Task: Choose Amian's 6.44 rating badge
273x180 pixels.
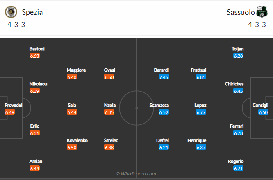Action: pos(34,168)
